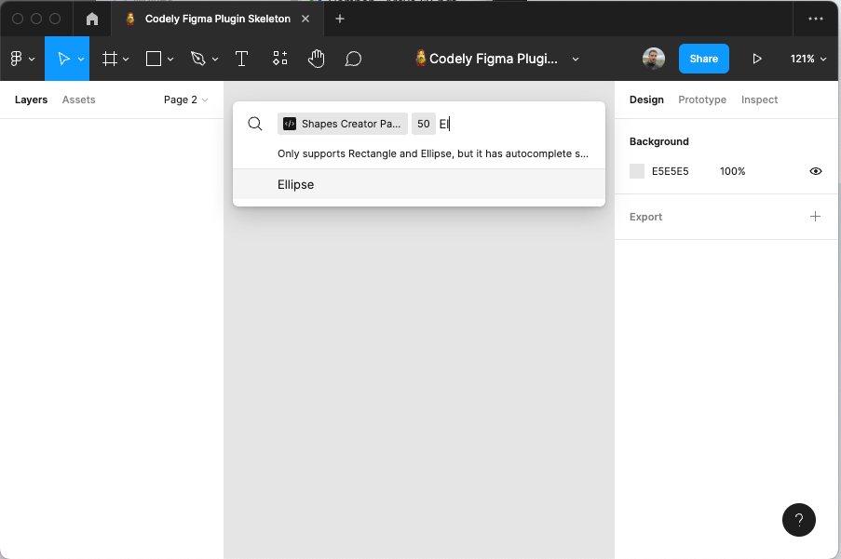Click the E5E5E5 hex value field
841x559 pixels.
click(x=670, y=171)
